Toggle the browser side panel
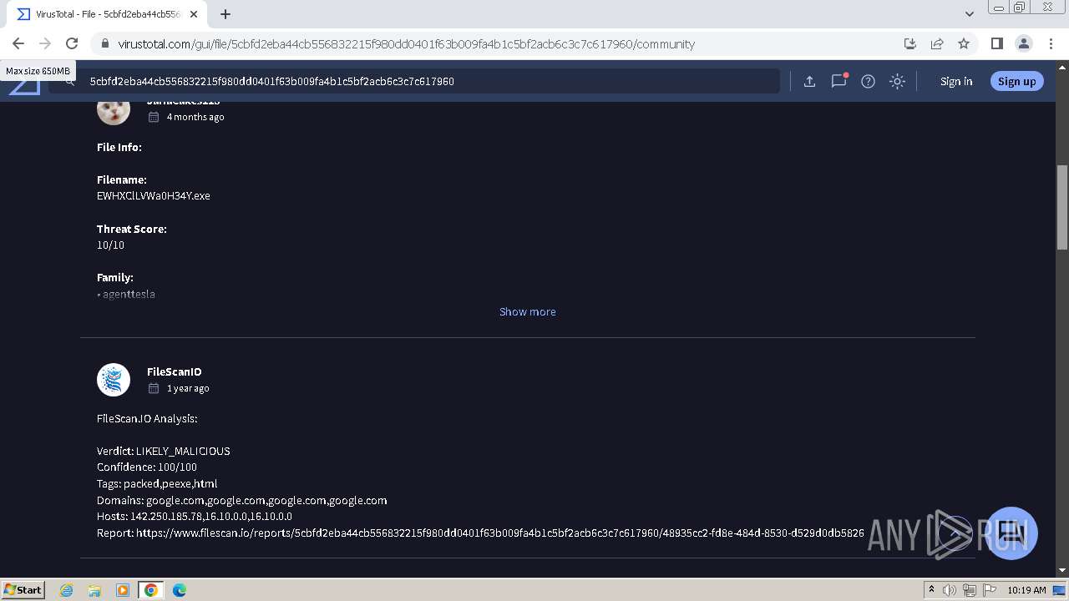Image resolution: width=1069 pixels, height=601 pixels. [x=996, y=43]
